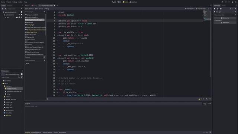Copy the output log
The image size is (238, 134).
point(204,104)
